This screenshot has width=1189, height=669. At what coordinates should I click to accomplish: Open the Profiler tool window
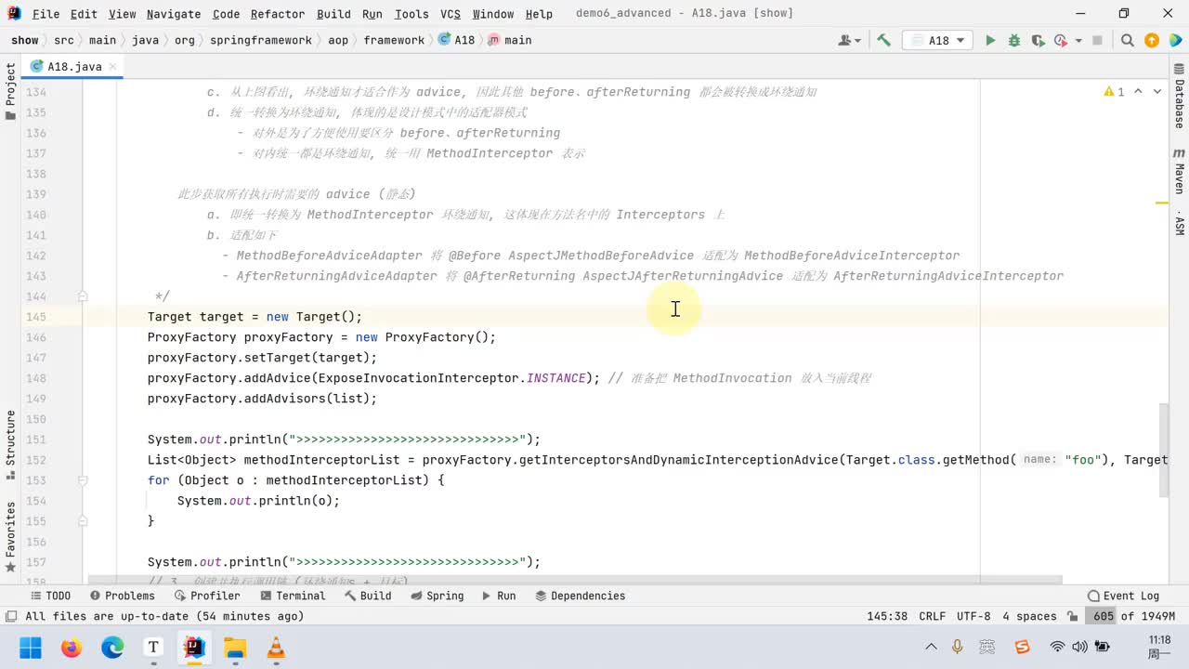(206, 596)
